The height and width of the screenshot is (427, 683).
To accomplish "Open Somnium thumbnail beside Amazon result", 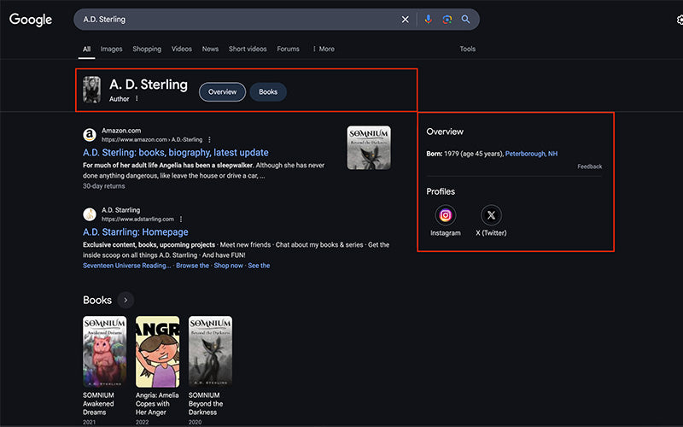I will click(x=369, y=148).
